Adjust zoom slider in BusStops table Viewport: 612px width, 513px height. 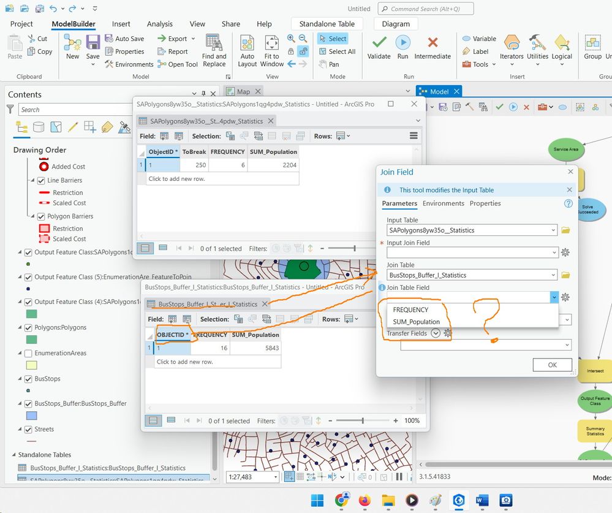363,420
